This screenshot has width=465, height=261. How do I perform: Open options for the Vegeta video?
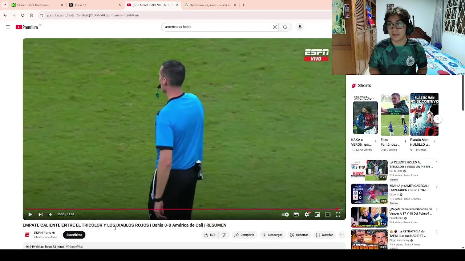click(437, 210)
